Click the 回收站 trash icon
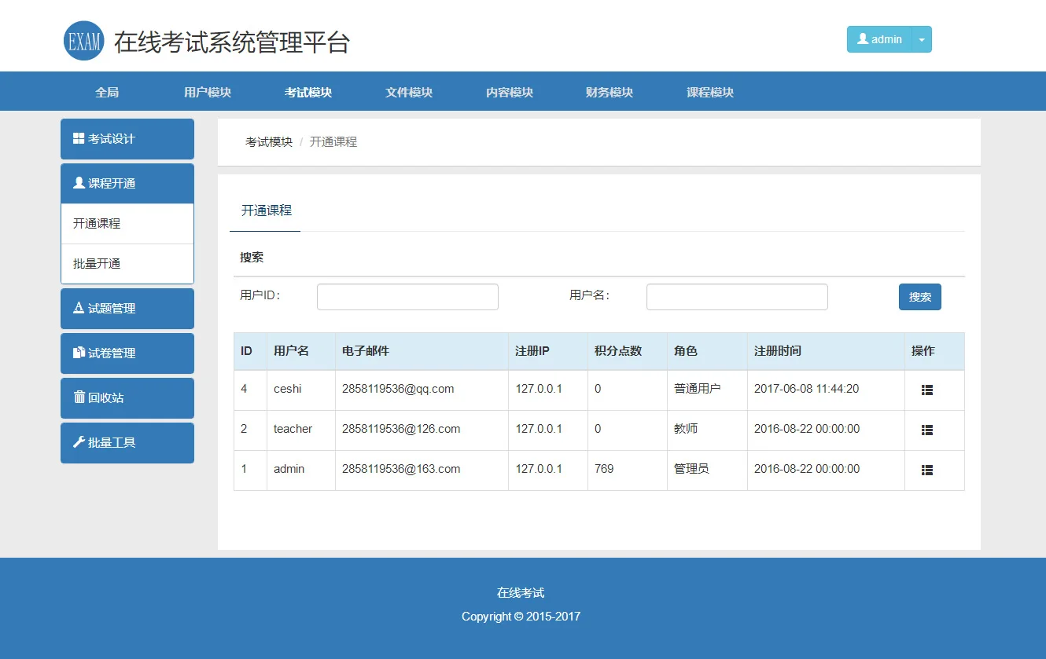This screenshot has width=1046, height=659. tap(78, 397)
